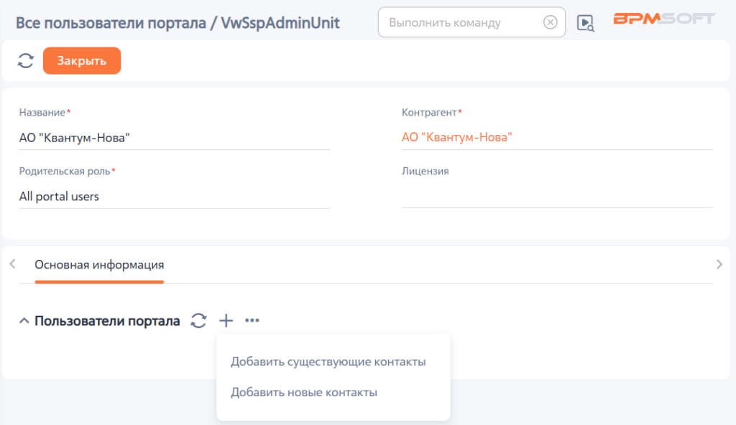Click the Закрыть button
736x425 pixels.
pos(82,60)
